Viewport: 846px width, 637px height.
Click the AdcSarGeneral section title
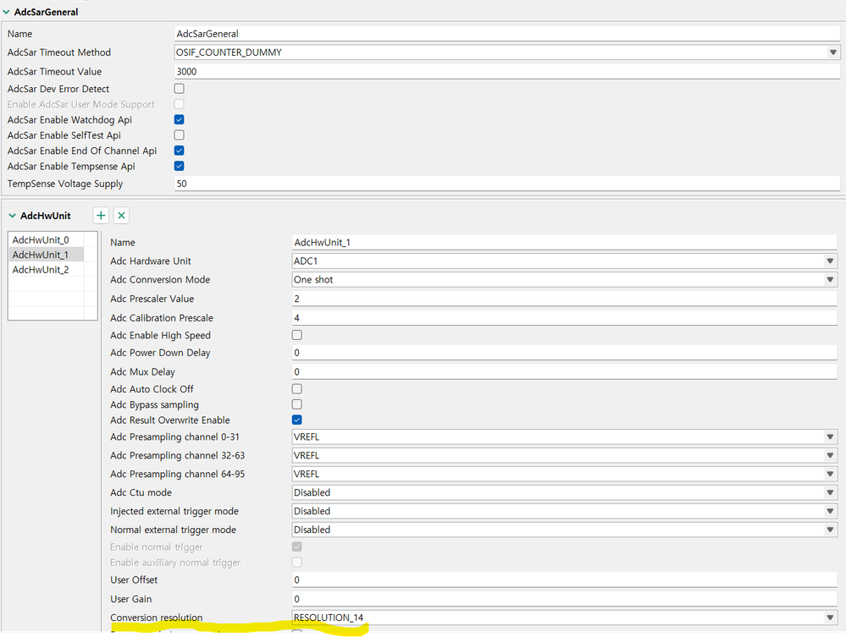46,12
